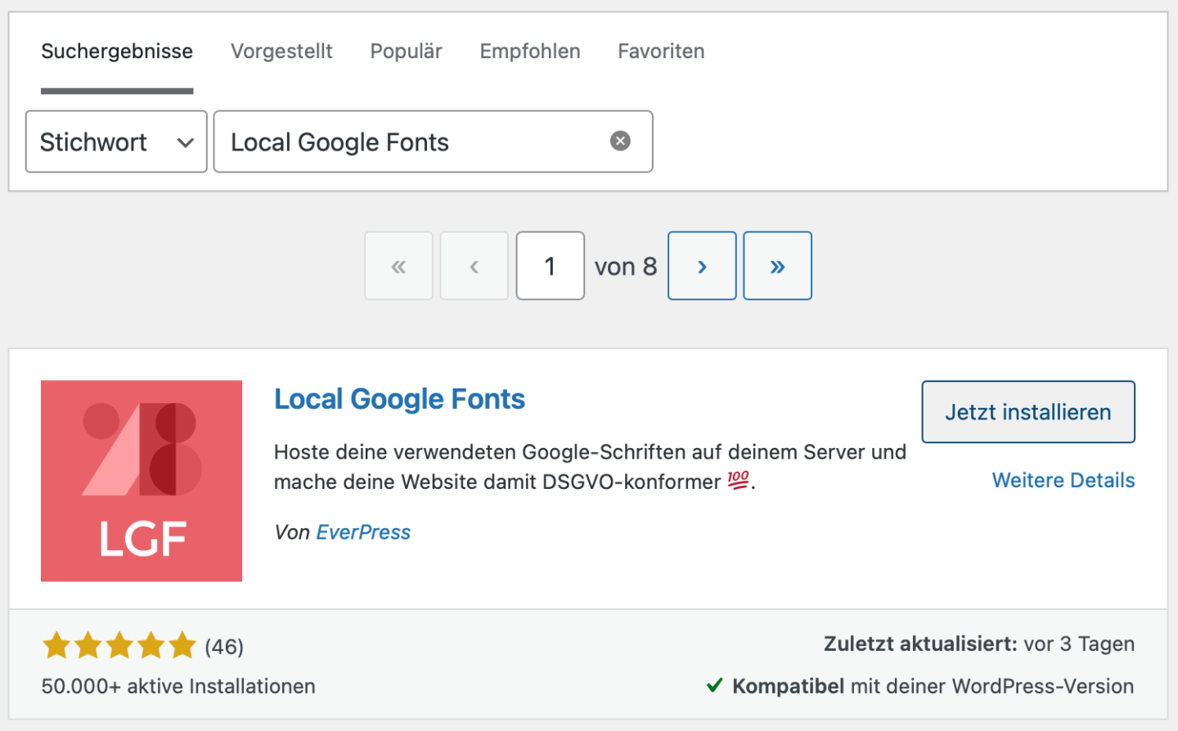Click the plugin description text about DSGVO
This screenshot has width=1178, height=731.
(590, 467)
